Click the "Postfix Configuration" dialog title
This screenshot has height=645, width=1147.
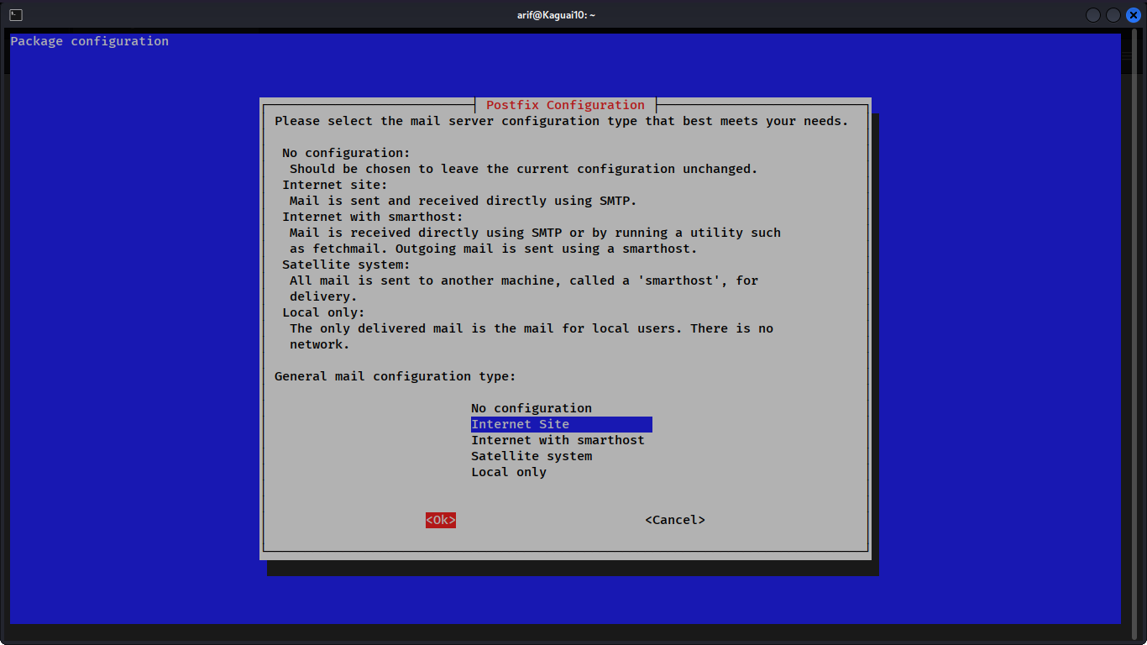[565, 105]
